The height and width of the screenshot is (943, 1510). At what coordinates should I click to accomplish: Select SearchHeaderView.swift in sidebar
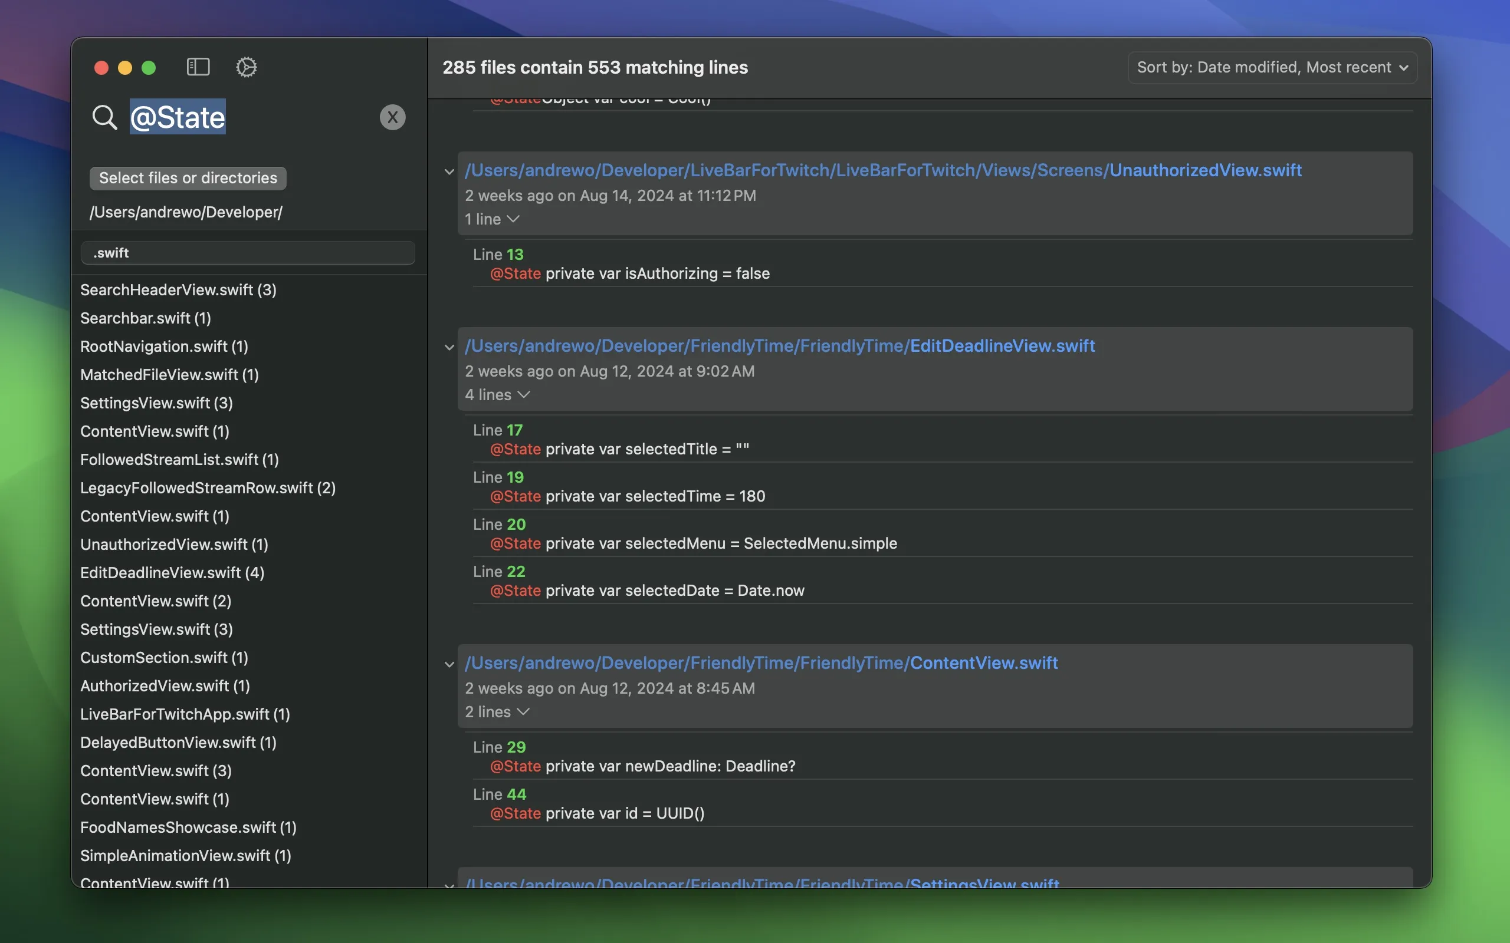pyautogui.click(x=178, y=288)
